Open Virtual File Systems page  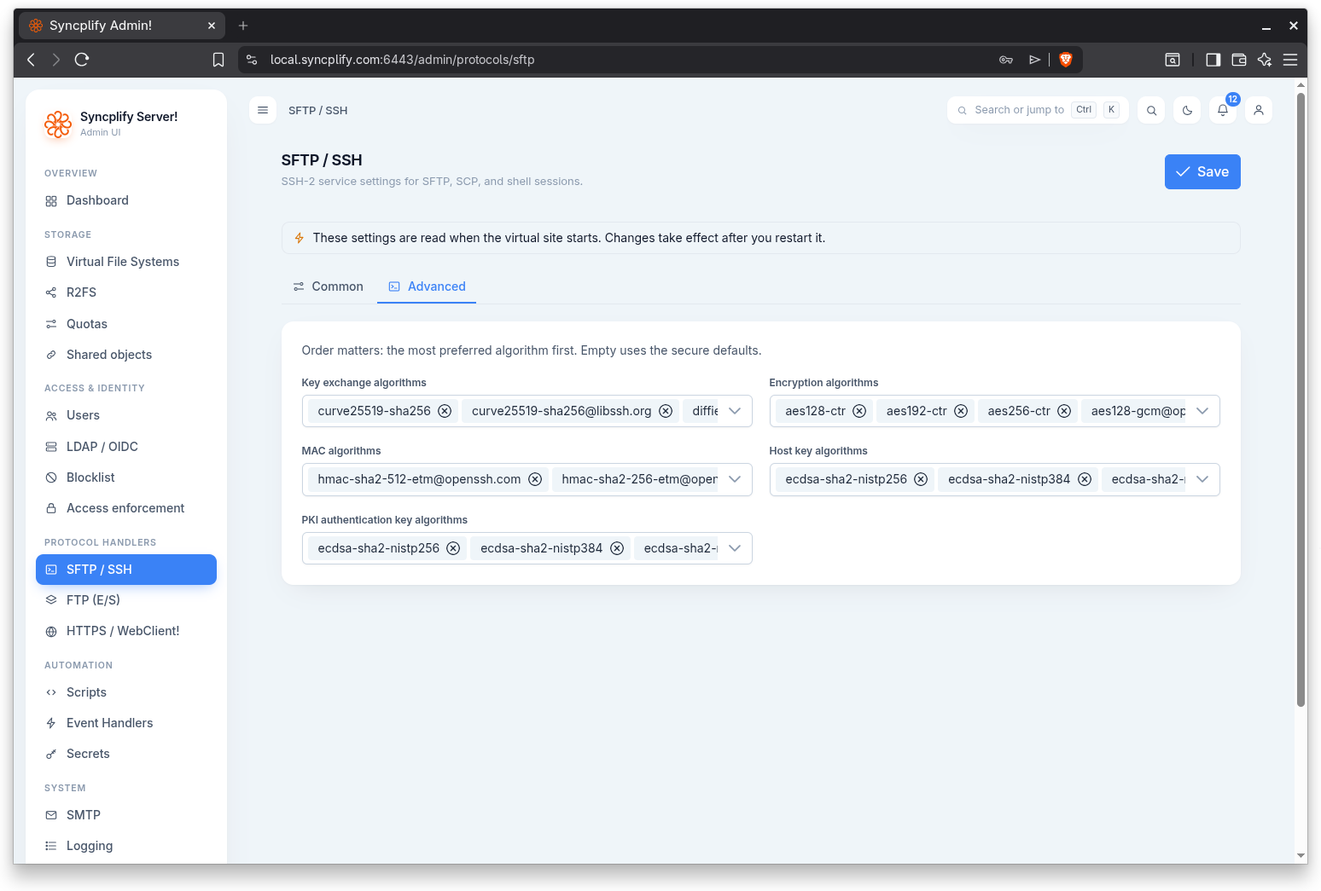126,262
